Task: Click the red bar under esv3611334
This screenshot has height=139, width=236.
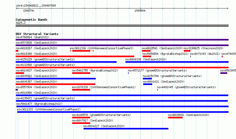Action: coord(81,51)
